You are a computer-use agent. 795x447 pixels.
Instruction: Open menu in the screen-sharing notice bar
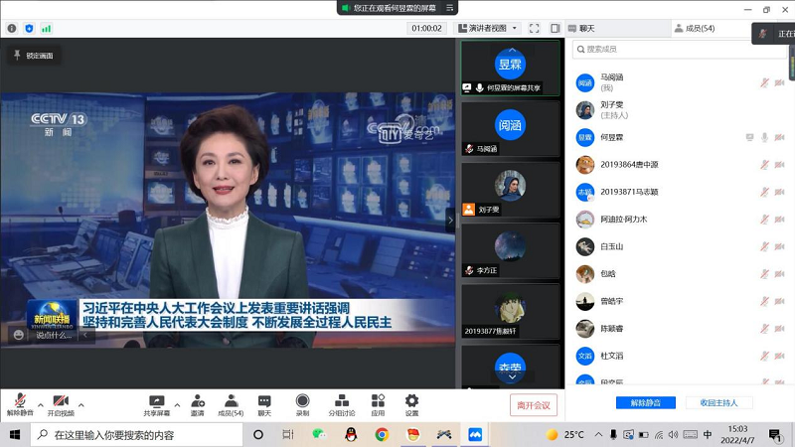[450, 8]
